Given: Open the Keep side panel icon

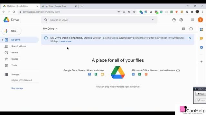Looking at the screenshot, I should (201, 38).
